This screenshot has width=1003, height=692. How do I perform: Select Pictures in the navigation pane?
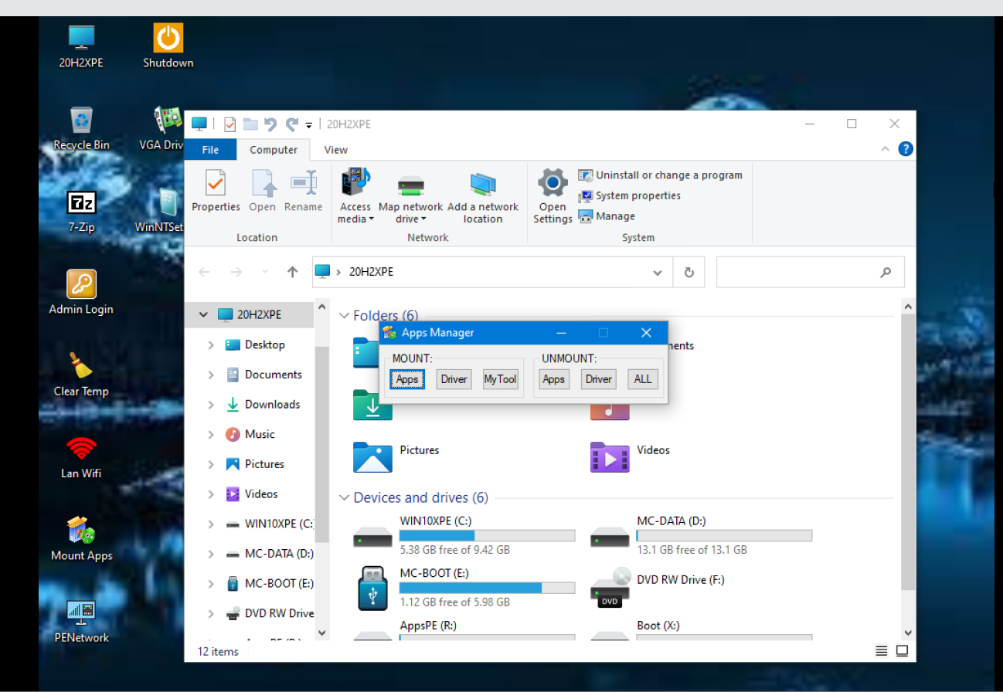264,464
